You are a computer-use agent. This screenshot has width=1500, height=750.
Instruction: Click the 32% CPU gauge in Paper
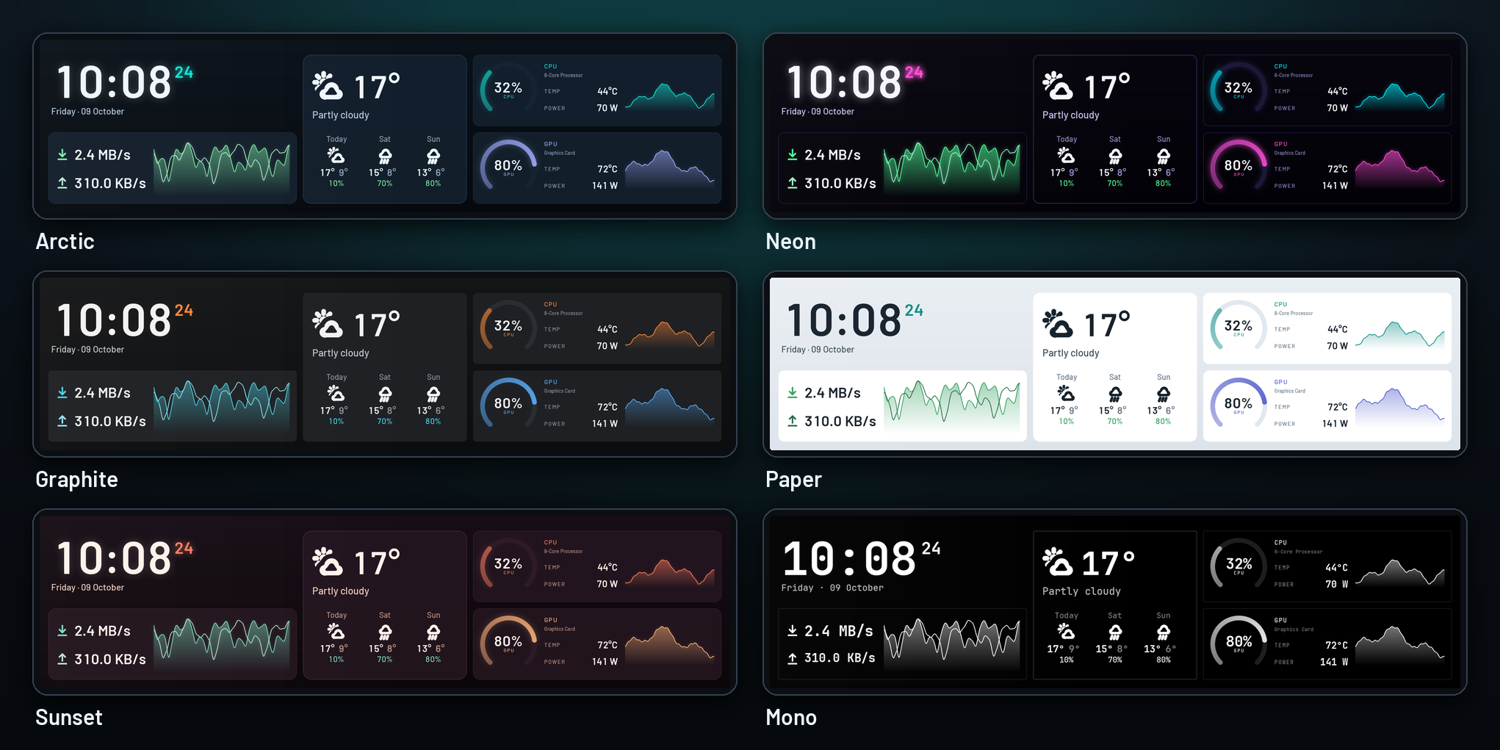[x=1238, y=328]
